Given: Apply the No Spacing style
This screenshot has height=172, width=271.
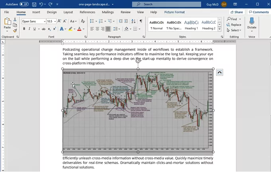Looking at the screenshot, I should click(x=174, y=25).
